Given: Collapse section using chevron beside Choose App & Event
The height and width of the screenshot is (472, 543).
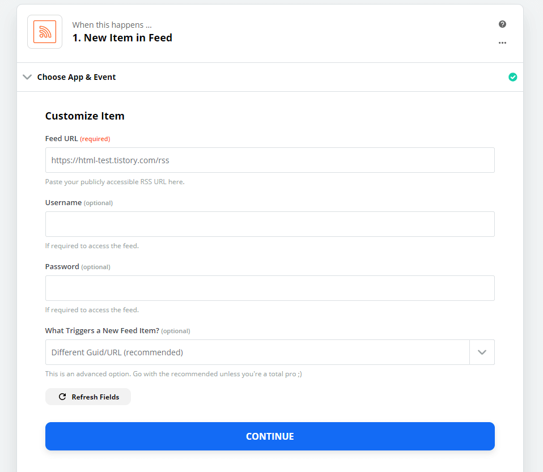Looking at the screenshot, I should [27, 77].
